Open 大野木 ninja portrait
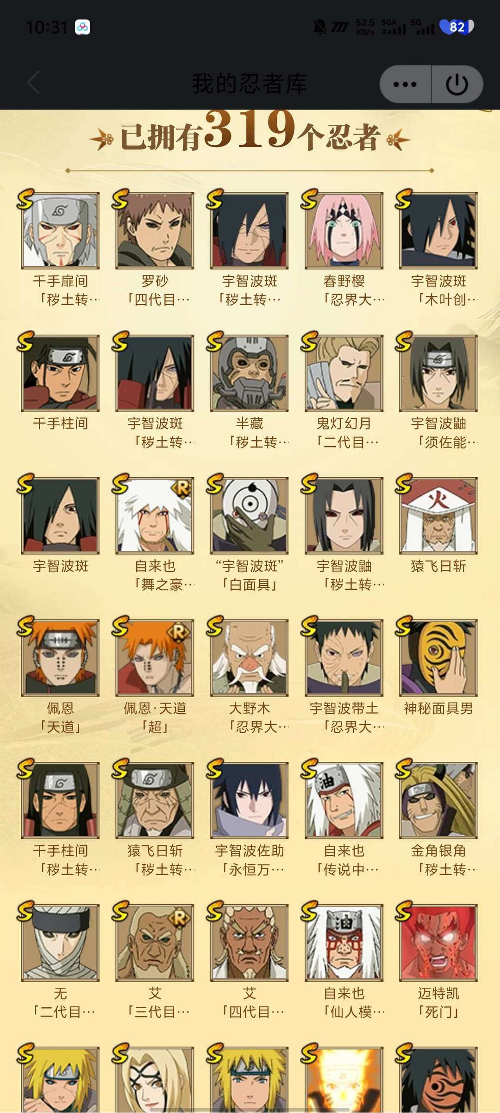Image resolution: width=500 pixels, height=1113 pixels. 250,658
